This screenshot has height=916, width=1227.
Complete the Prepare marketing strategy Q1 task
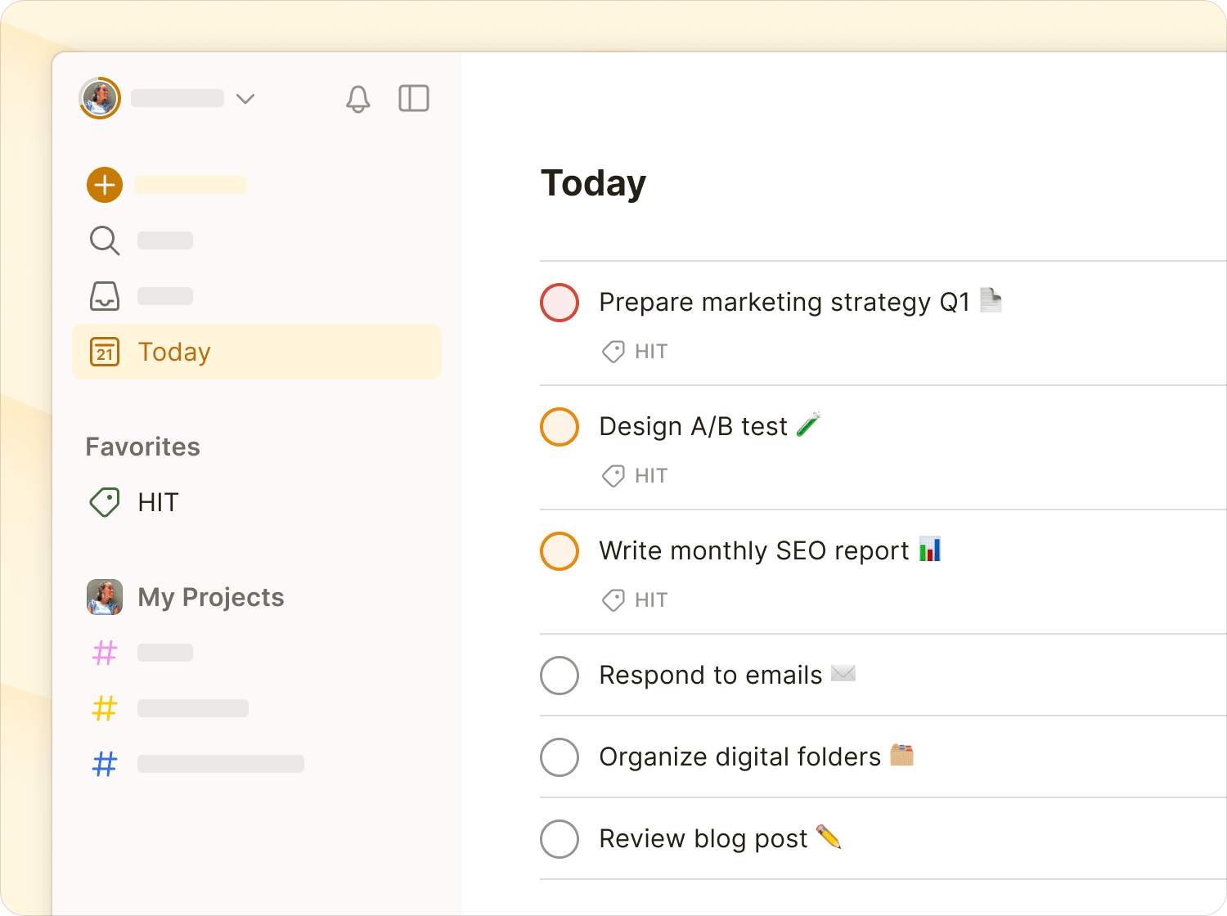560,303
